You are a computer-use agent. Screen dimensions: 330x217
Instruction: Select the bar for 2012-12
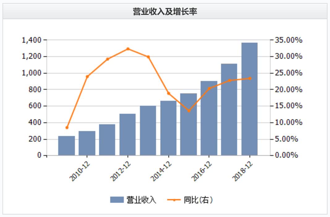[128, 134]
